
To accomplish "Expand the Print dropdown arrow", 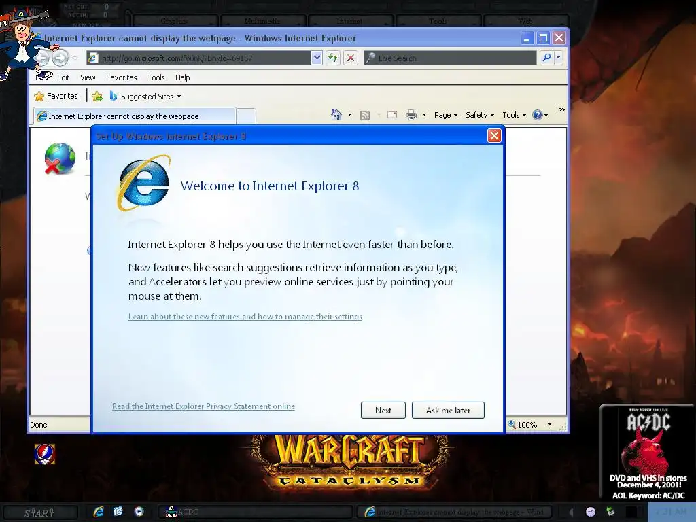I will [424, 115].
